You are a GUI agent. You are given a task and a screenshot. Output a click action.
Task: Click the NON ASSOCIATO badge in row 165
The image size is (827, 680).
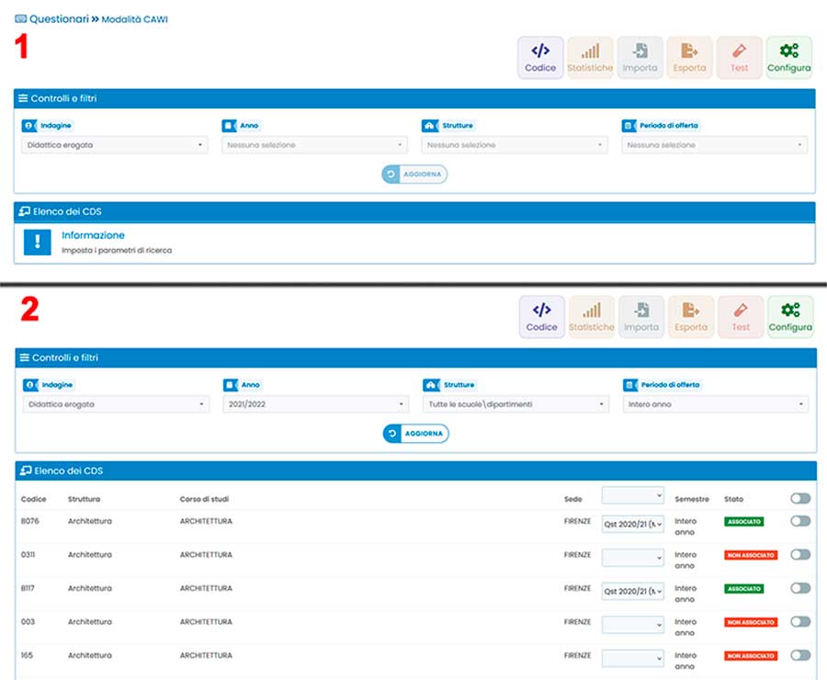751,656
